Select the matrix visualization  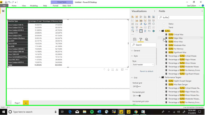pyautogui.click(x=141, y=31)
